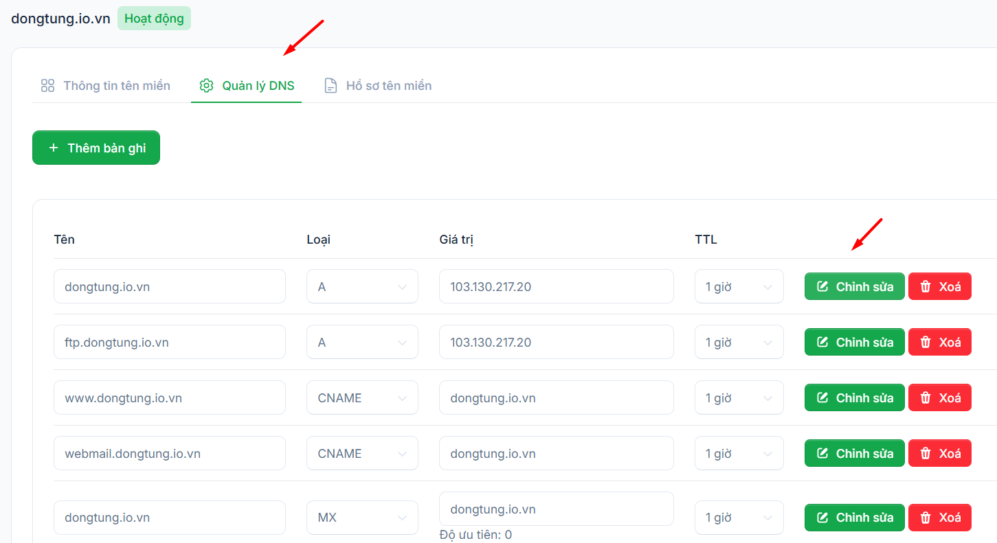
Task: Focus value field of webmail.dongtung.io.vn record
Action: (557, 453)
